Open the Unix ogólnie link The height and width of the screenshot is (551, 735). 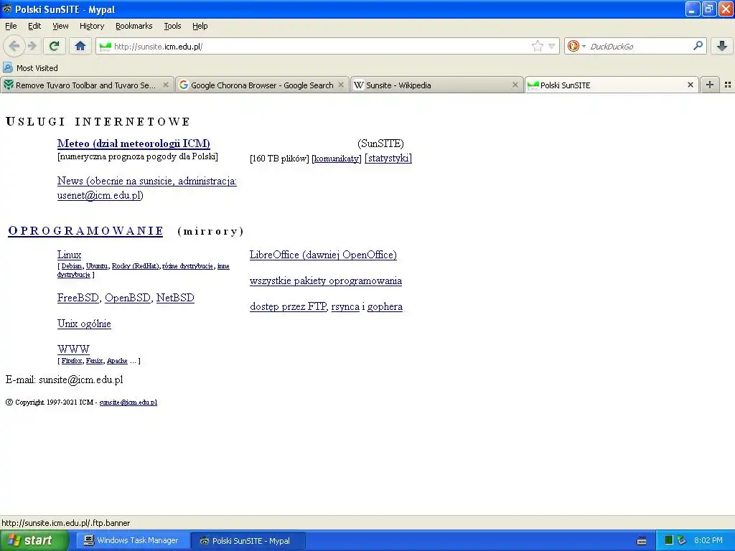pyautogui.click(x=84, y=324)
